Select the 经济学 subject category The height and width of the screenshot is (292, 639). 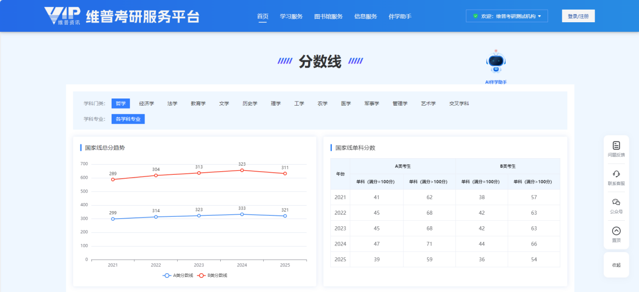(x=146, y=104)
